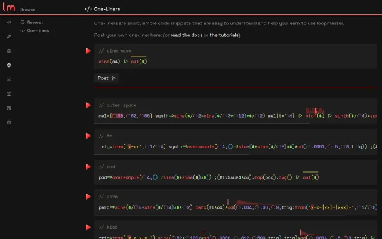Click the sidebar icon just above the highlighted Browse icon
The image size is (382, 239).
pyautogui.click(x=9, y=51)
